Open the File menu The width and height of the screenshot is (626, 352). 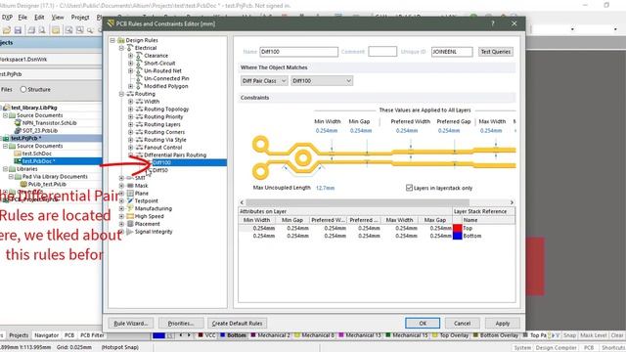click(x=22, y=18)
